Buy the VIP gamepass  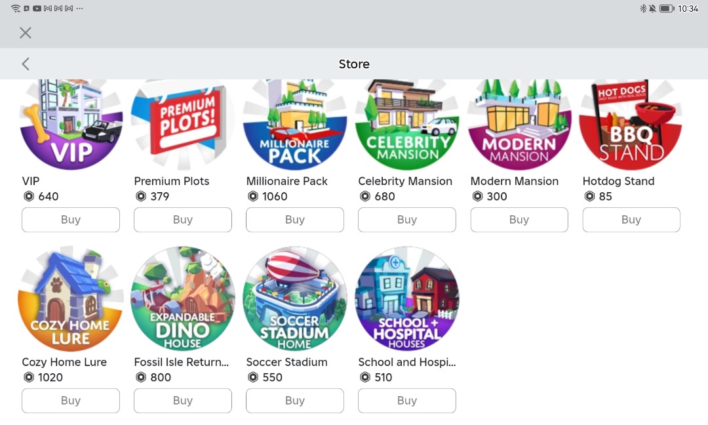pos(71,220)
